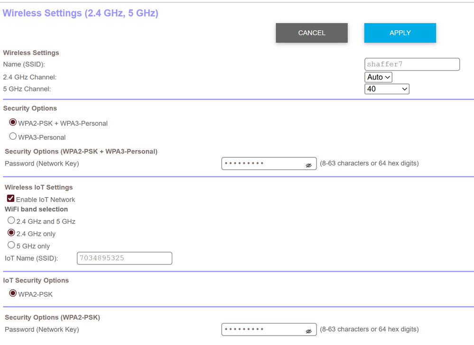Screen dimensions: 474x345
Task: Select the 5 GHz only band
Action: tap(11, 245)
